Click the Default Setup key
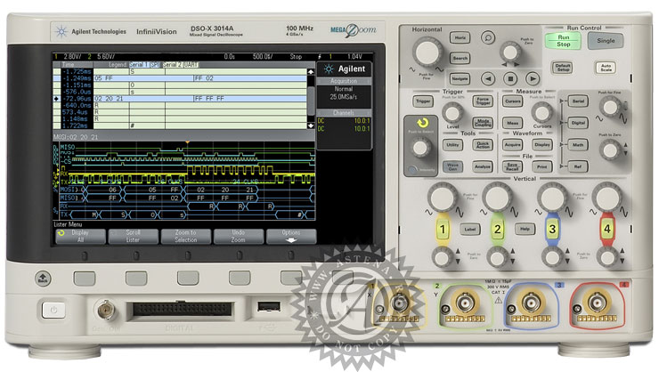This screenshot has width=659, height=372. [562, 67]
